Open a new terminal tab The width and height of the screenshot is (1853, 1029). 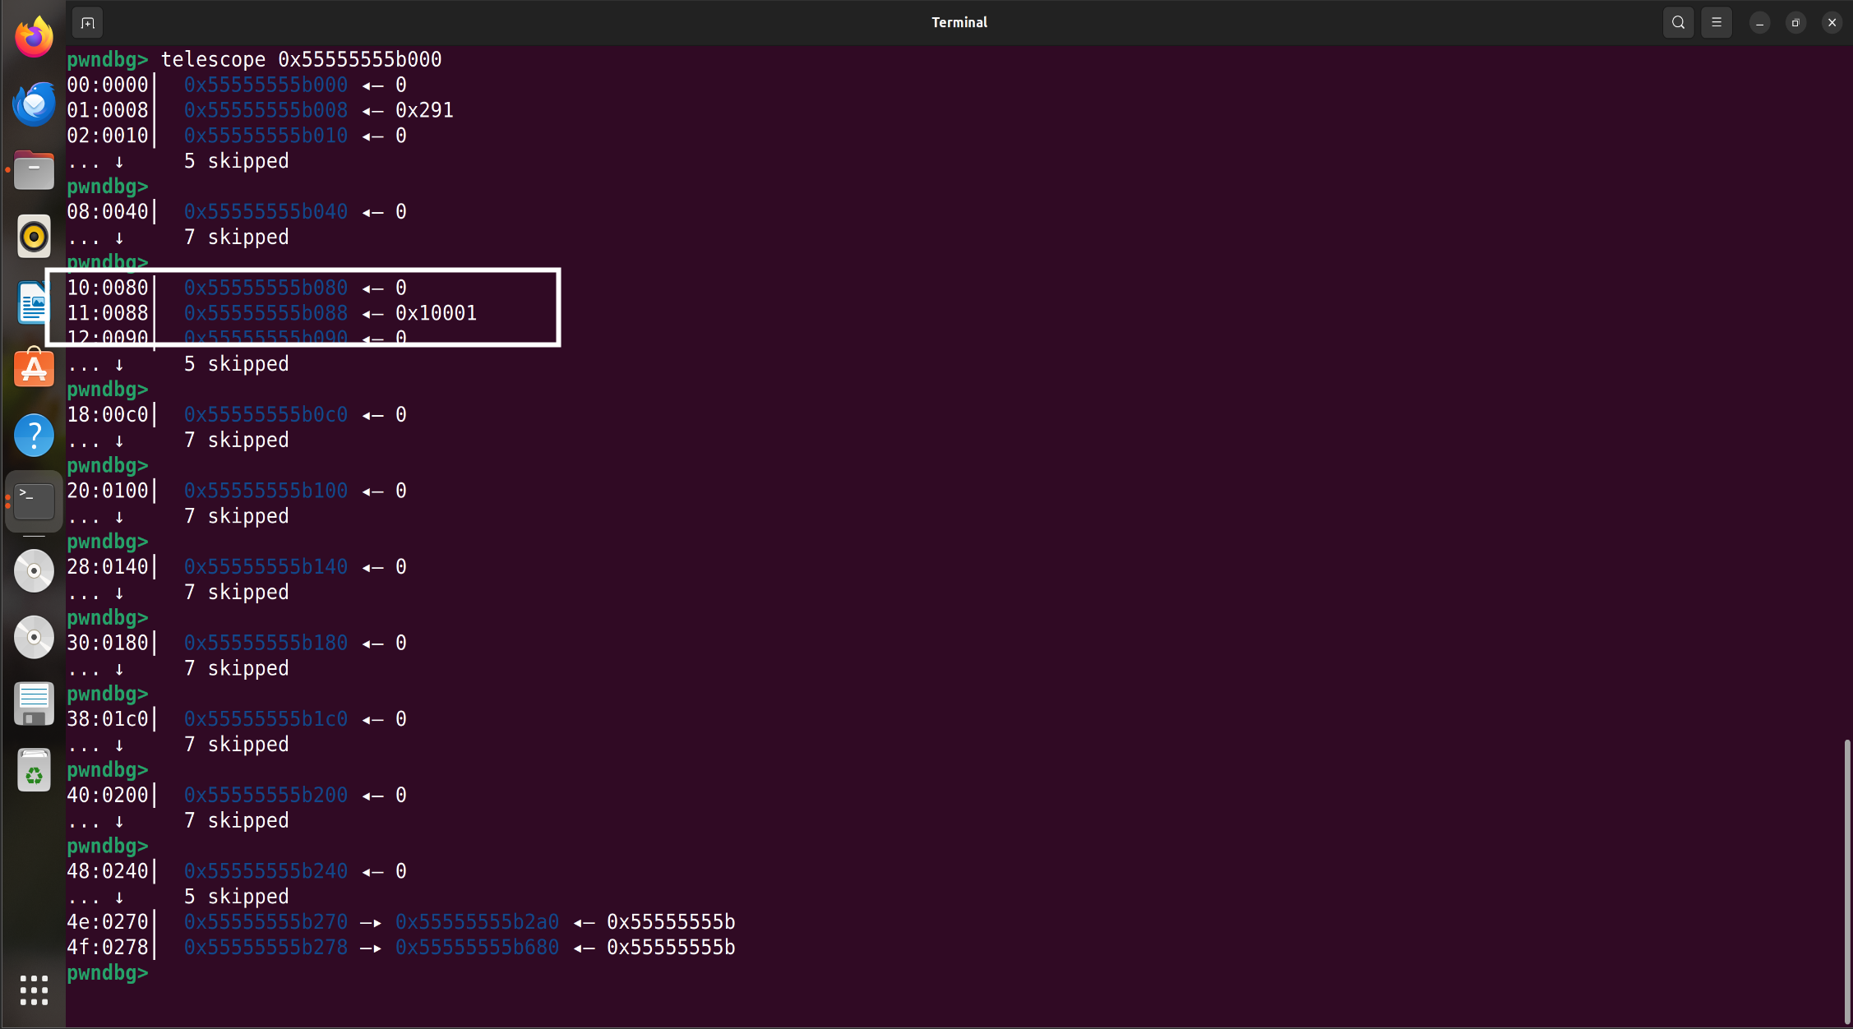[x=88, y=23]
